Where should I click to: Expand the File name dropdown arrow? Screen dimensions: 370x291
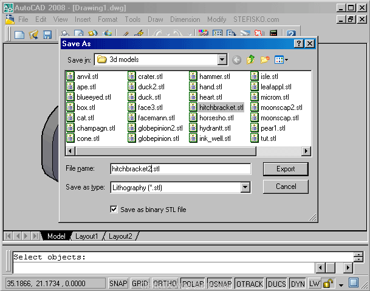pyautogui.click(x=245, y=169)
